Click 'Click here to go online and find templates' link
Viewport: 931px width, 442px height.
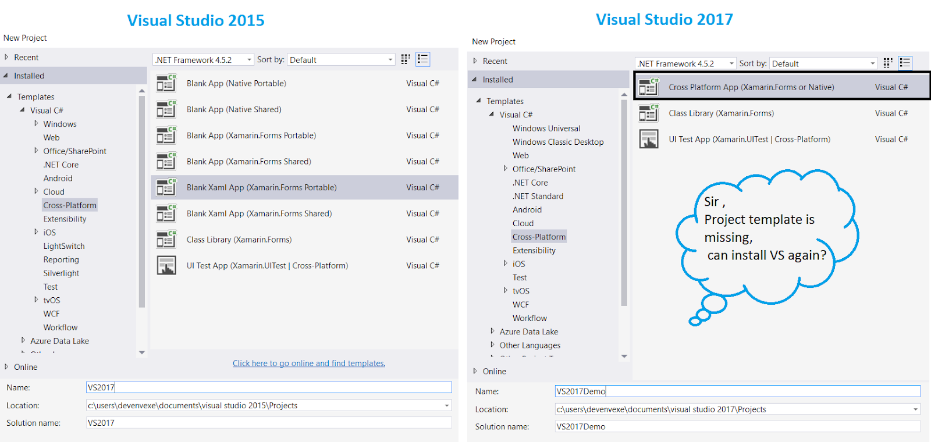click(x=309, y=363)
